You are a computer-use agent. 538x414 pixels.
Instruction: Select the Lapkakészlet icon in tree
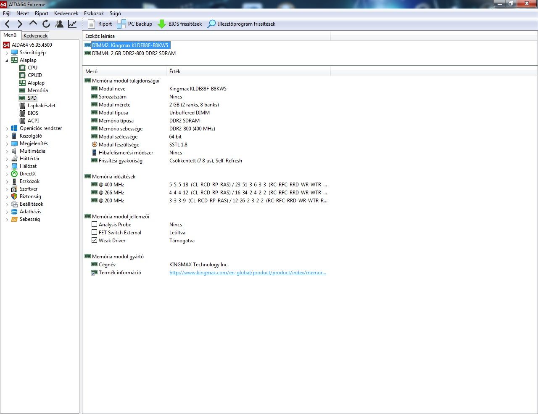pos(22,105)
